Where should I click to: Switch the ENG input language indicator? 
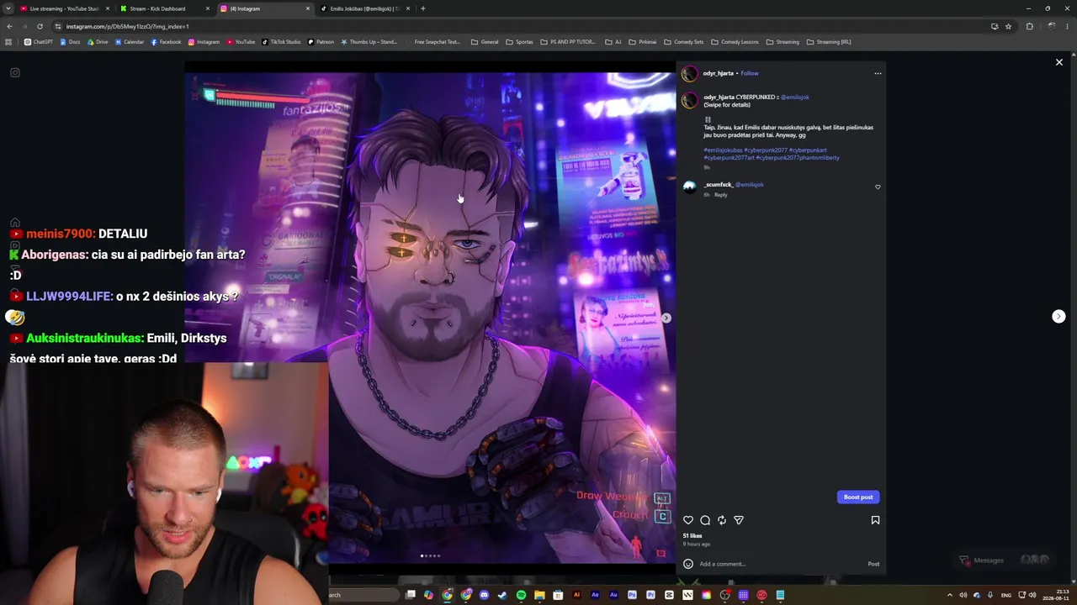pyautogui.click(x=1005, y=595)
